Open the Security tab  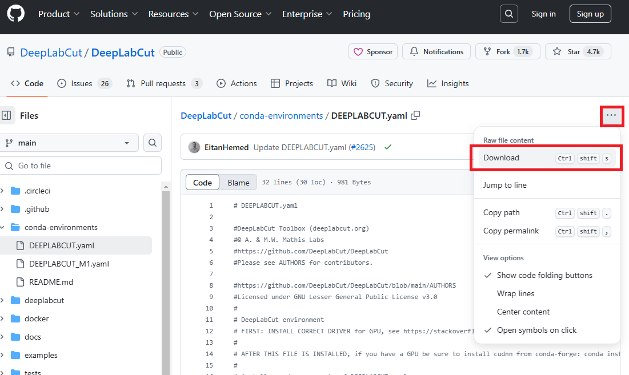[x=392, y=83]
